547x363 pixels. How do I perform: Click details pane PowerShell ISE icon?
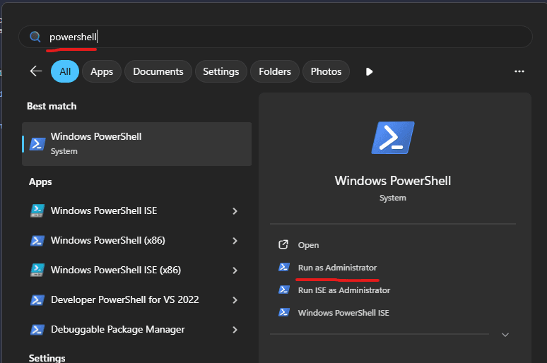tap(284, 312)
